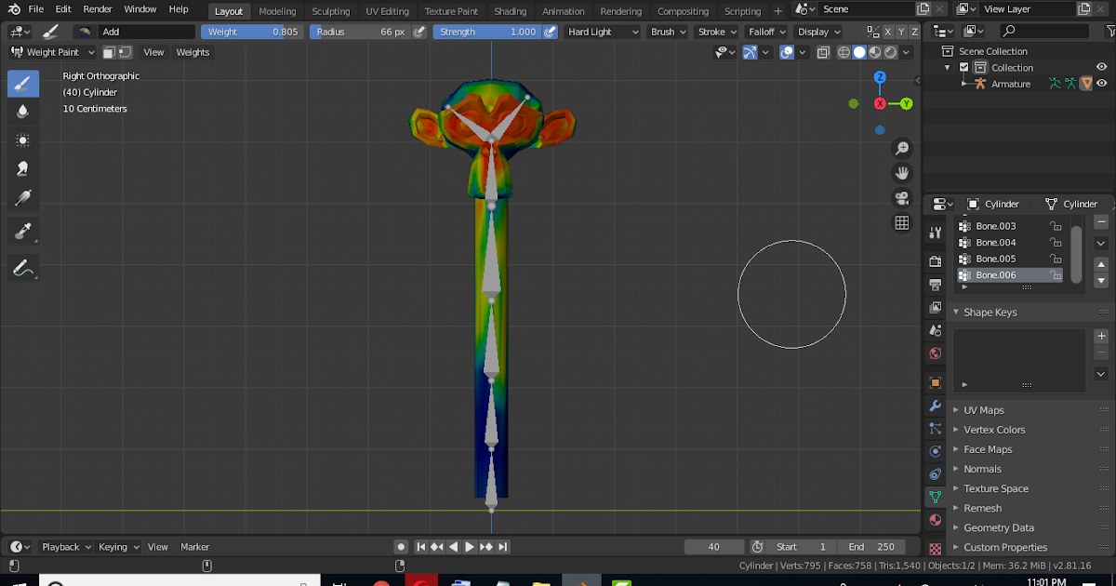Adjust the Weight value slider
Viewport: 1116px width, 586px height.
pyautogui.click(x=251, y=31)
